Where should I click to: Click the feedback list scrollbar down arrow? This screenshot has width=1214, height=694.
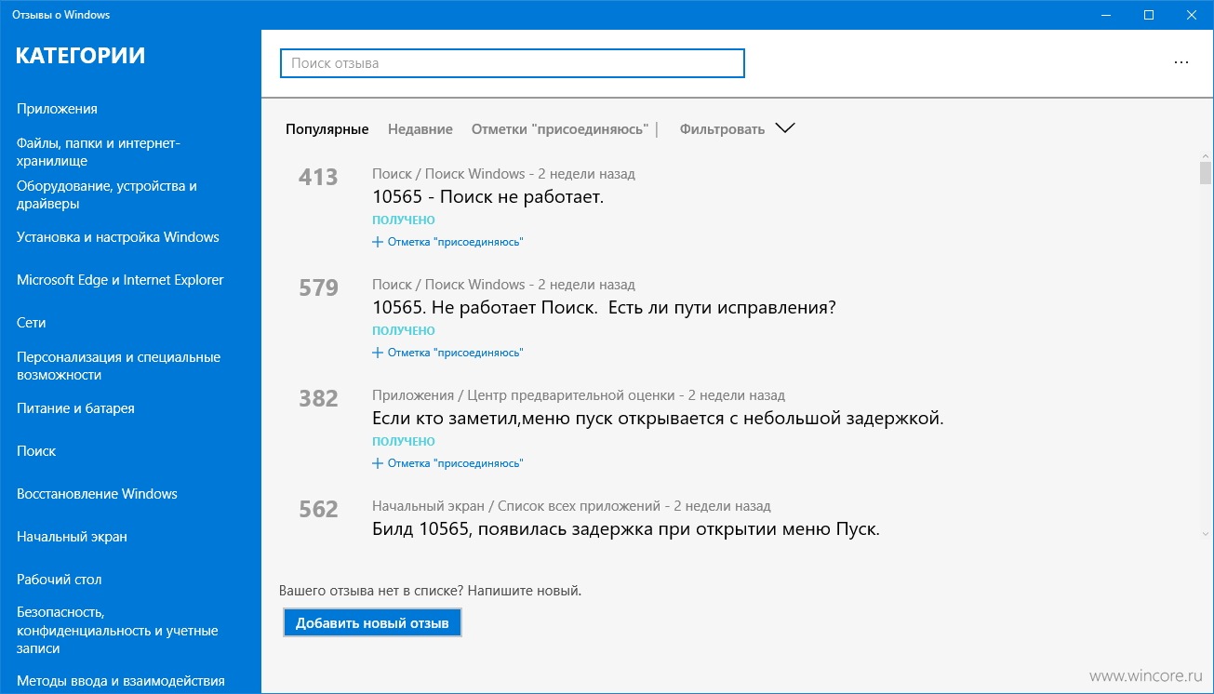(1206, 533)
